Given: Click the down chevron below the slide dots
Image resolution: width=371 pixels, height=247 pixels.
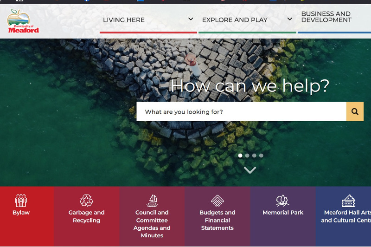Looking at the screenshot, I should tap(250, 170).
